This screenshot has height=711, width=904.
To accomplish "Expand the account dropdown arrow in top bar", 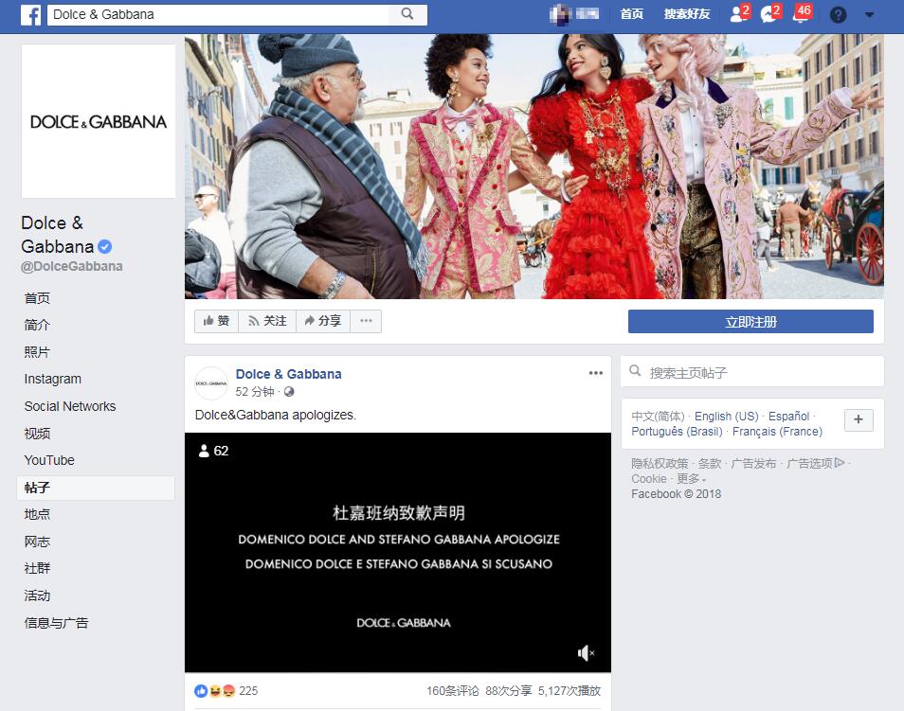I will point(869,15).
